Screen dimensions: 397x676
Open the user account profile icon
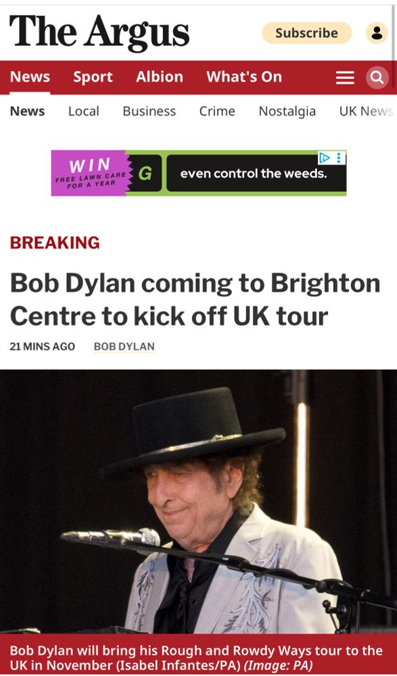(x=377, y=32)
